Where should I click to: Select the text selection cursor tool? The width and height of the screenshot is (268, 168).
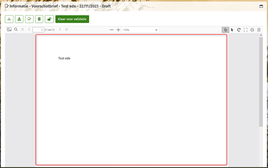pyautogui.click(x=232, y=30)
